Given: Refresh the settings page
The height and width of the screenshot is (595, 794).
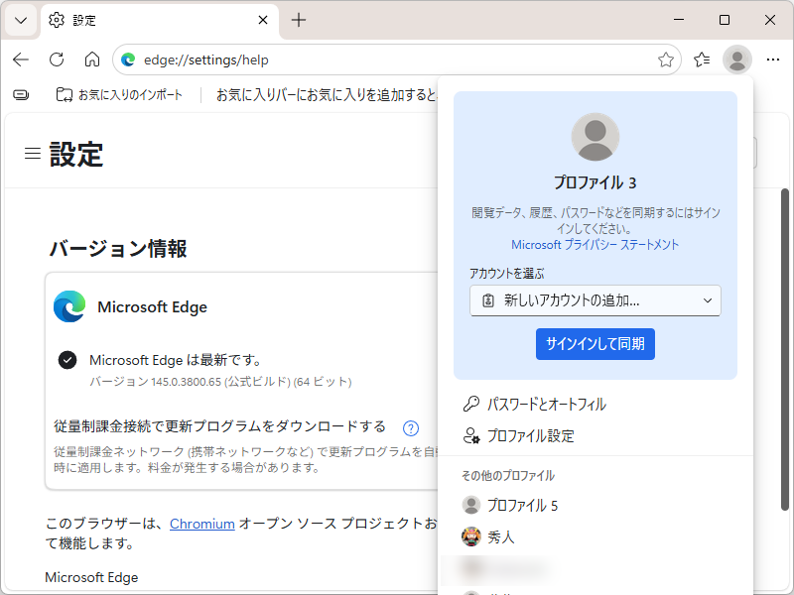Looking at the screenshot, I should pyautogui.click(x=56, y=59).
